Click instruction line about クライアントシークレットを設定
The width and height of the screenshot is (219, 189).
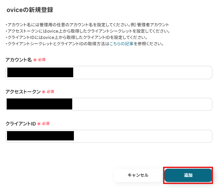(88, 31)
